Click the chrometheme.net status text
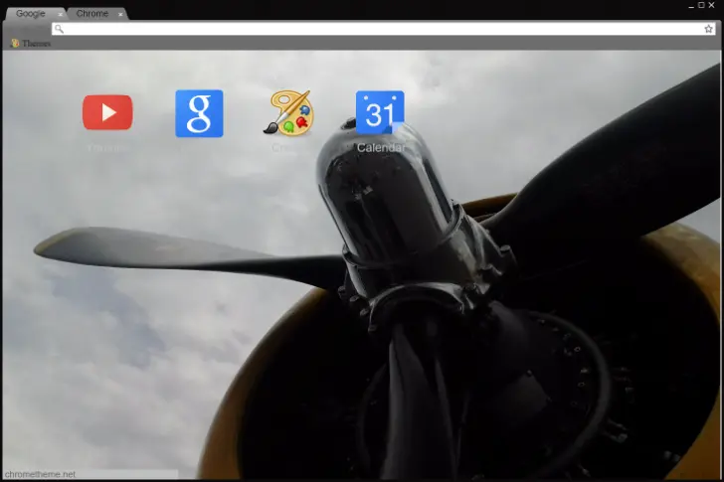Viewport: 724px width, 482px height. 40,475
